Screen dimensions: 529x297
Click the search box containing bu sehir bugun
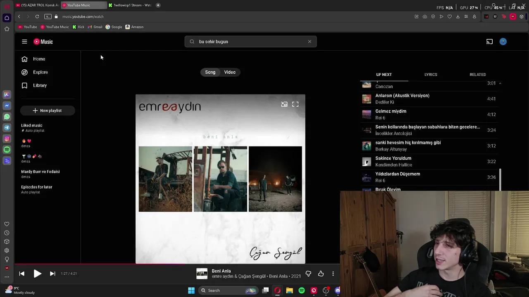[250, 42]
